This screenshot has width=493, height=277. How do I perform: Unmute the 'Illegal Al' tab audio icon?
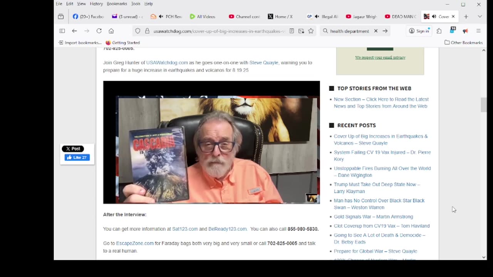pos(317,17)
